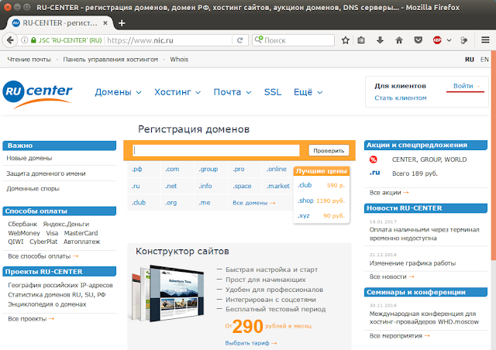Click the green padlock security icon
Viewport: 496px width, 350px height.
[33, 40]
